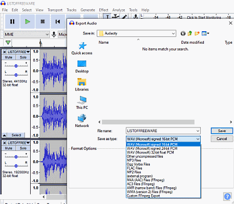
Task: Click Skip to Start transport button
Action: point(58,21)
